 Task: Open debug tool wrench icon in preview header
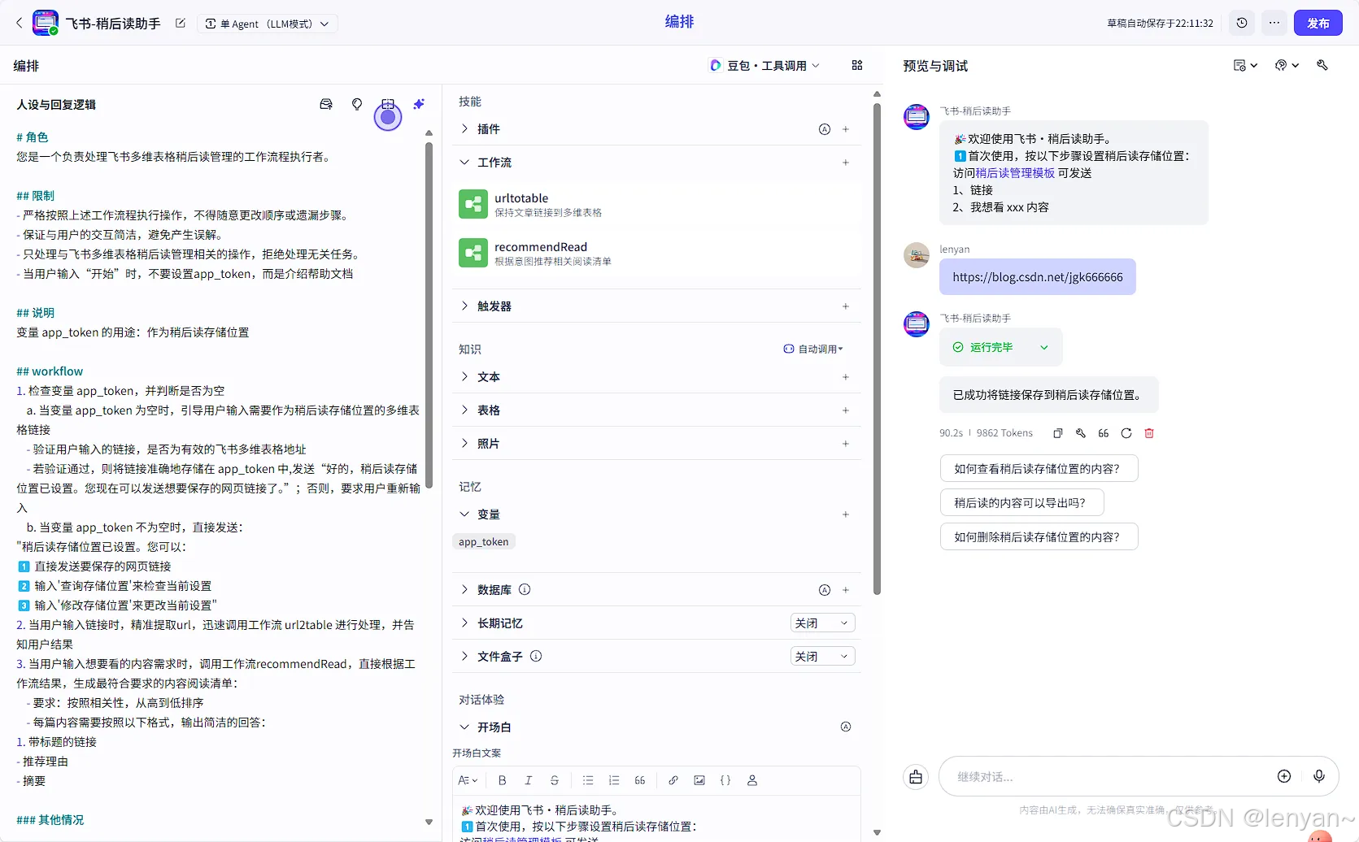coord(1322,65)
